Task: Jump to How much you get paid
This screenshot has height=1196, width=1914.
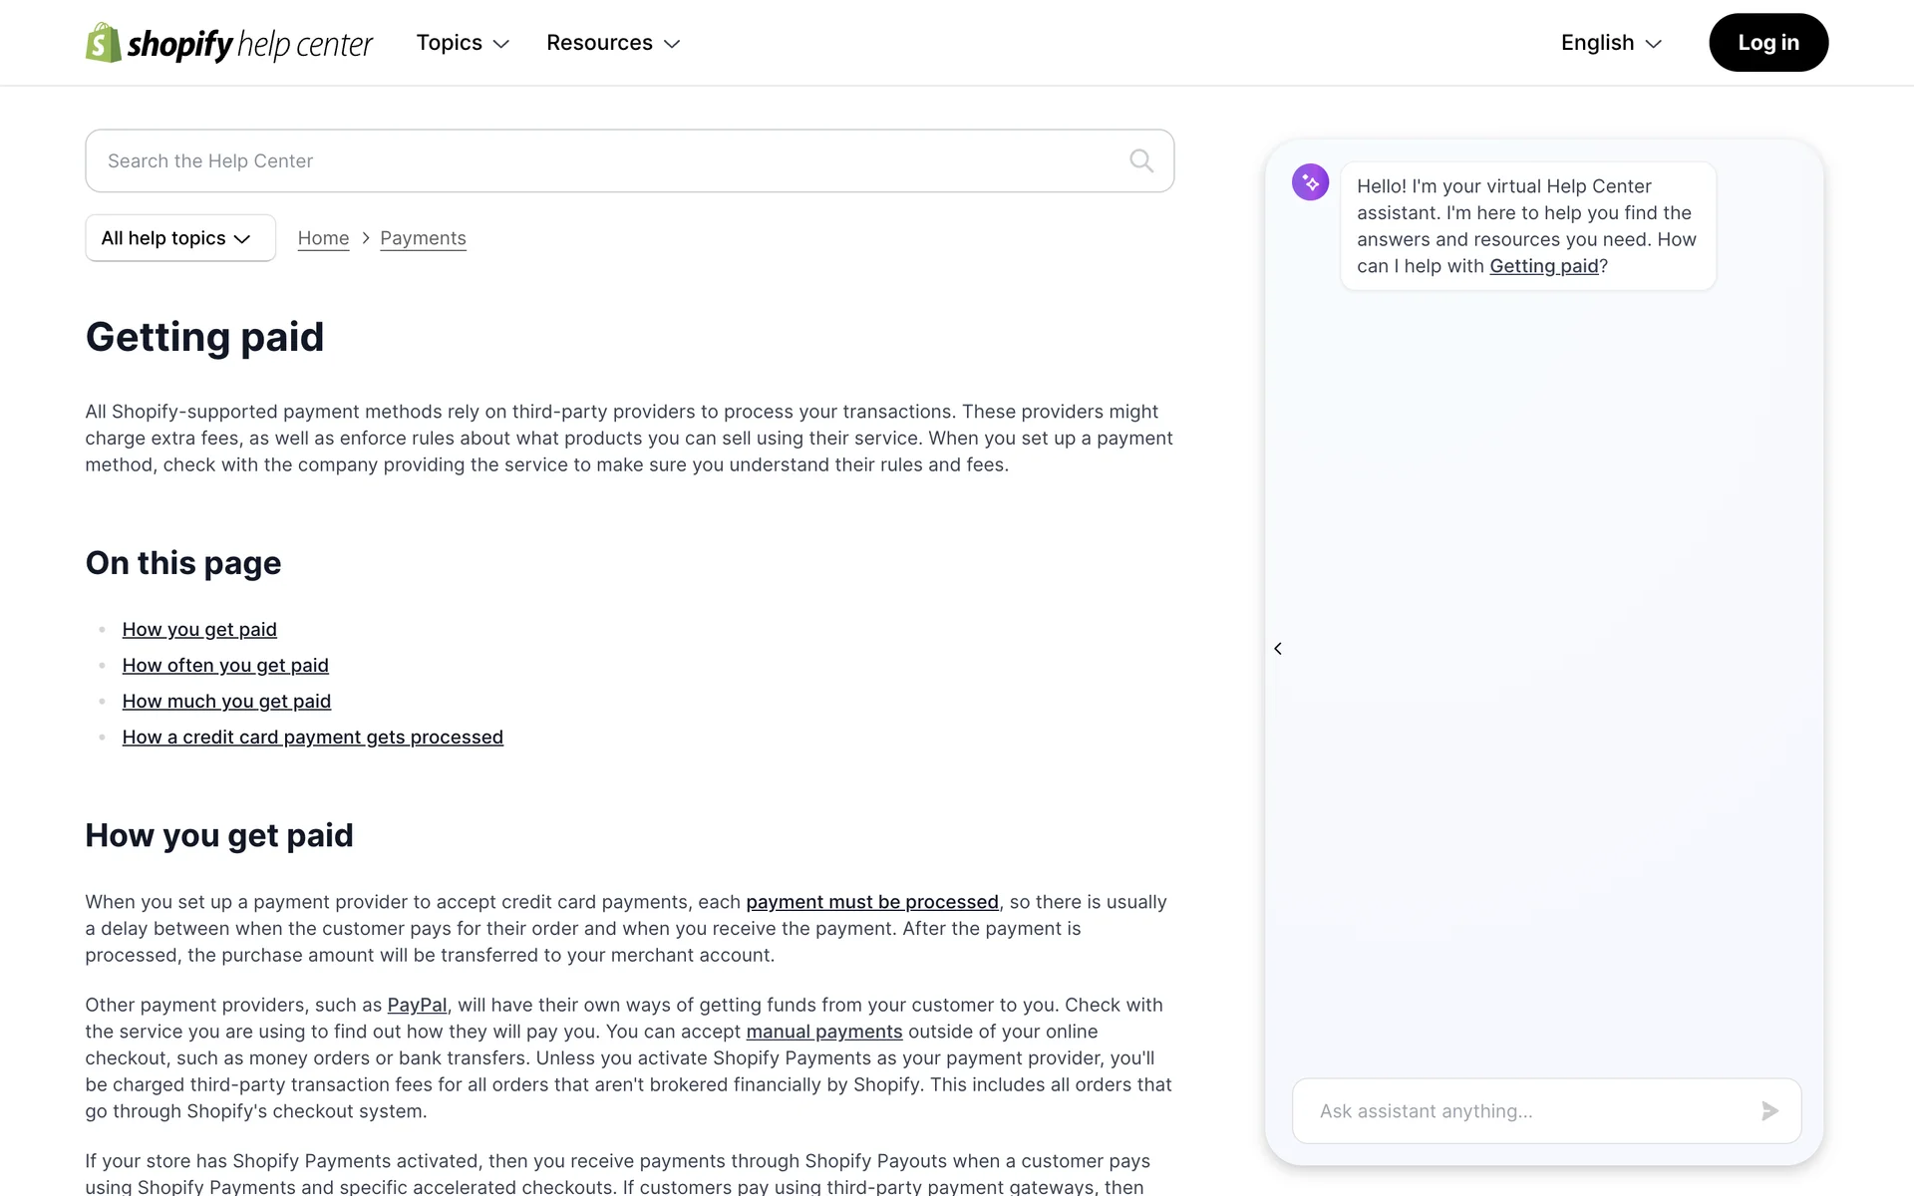Action: click(x=226, y=702)
